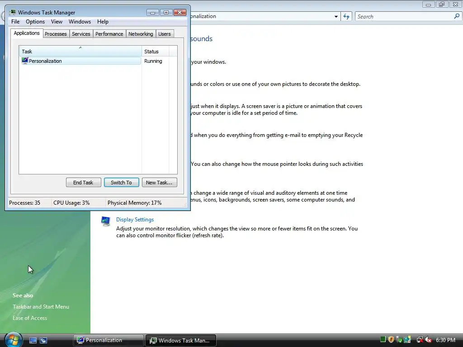Switch to the Services tab
This screenshot has width=463, height=347.
click(x=81, y=34)
